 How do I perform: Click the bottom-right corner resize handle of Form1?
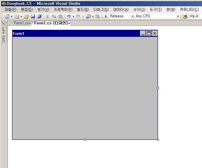tap(158, 140)
